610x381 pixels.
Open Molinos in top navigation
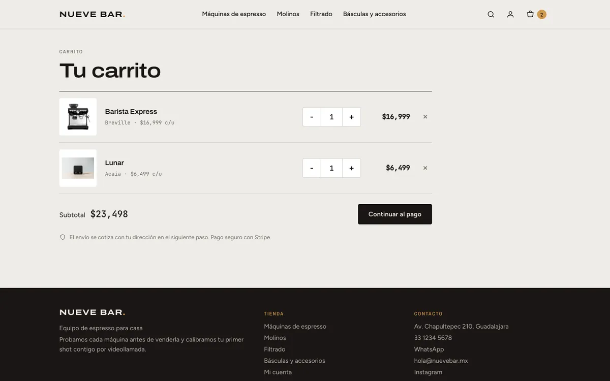pos(288,14)
